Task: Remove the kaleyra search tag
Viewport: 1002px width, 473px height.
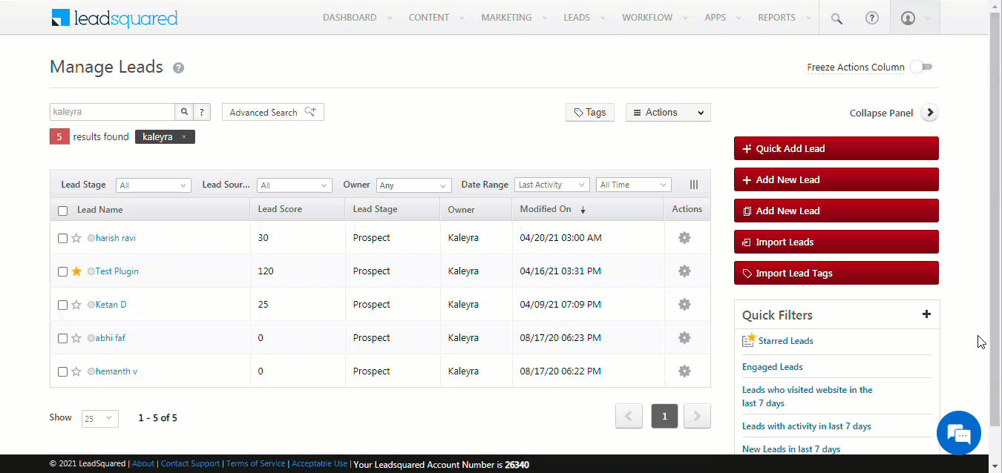Action: click(x=184, y=136)
